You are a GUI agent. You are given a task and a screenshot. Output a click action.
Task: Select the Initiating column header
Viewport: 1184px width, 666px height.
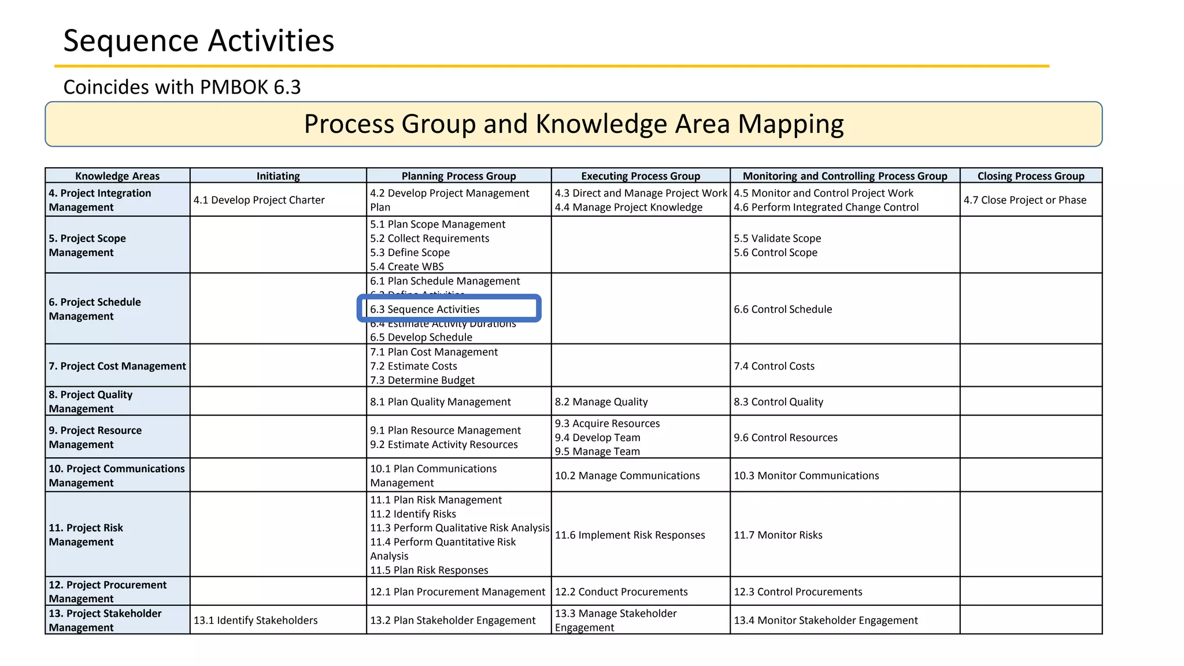(278, 176)
